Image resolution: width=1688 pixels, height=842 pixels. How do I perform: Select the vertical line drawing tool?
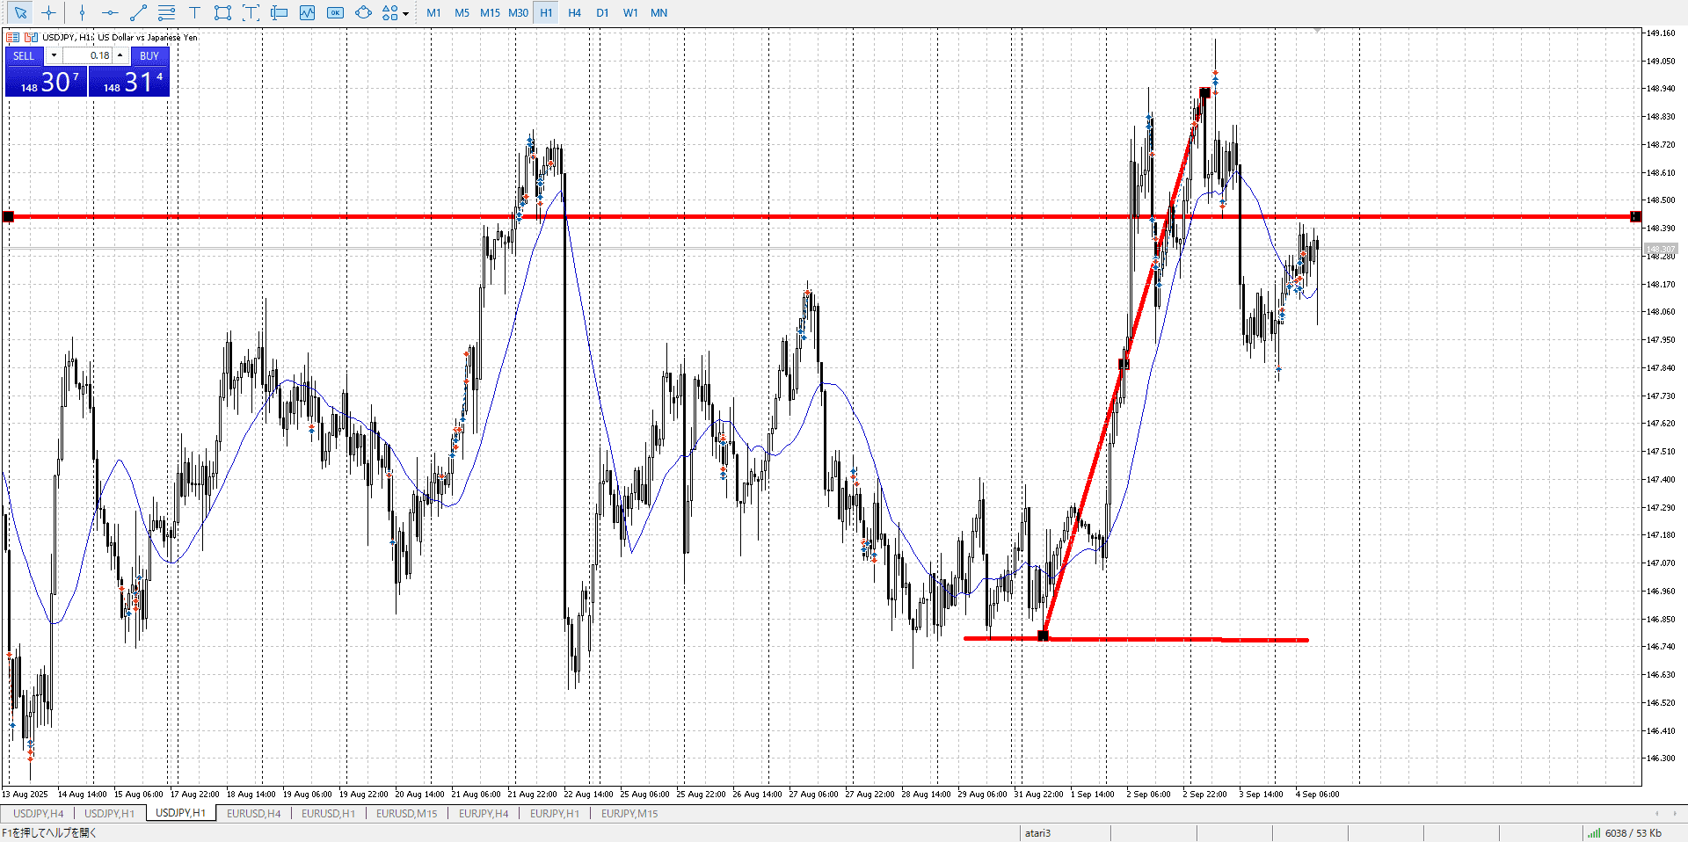coord(82,12)
